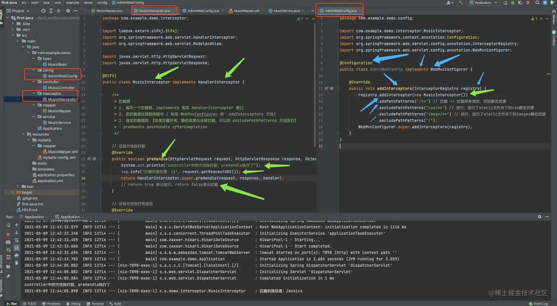557x306 pixels.
Task: Open the Project view dropdown
Action: pyautogui.click(x=18, y=11)
